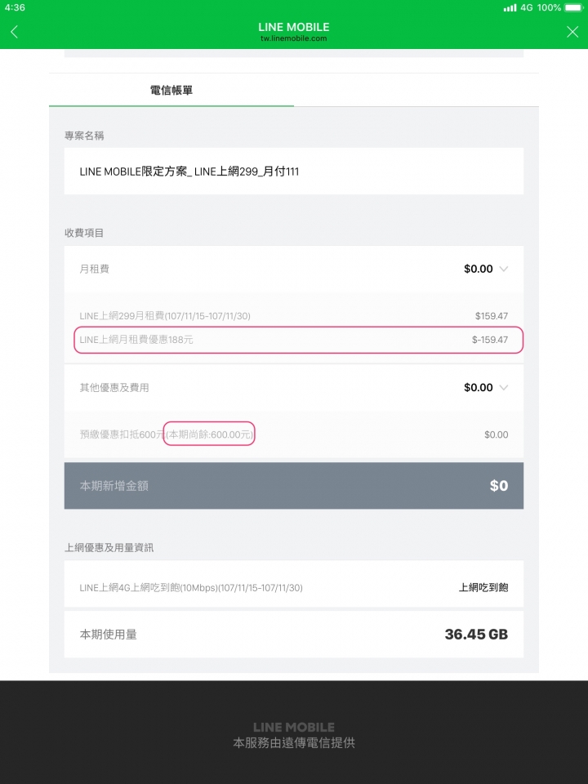Screen dimensions: 588x784
Task: Tap the LINE MOBILE footer logo
Action: point(294,727)
